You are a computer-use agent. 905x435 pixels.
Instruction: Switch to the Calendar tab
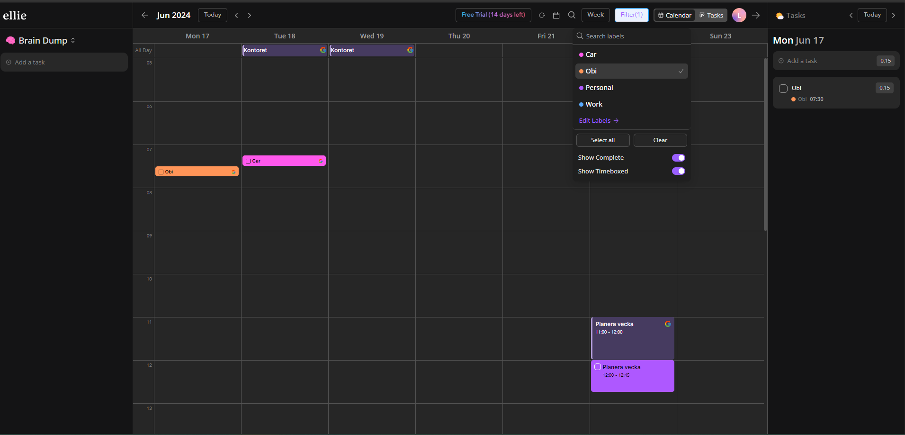[x=674, y=15]
